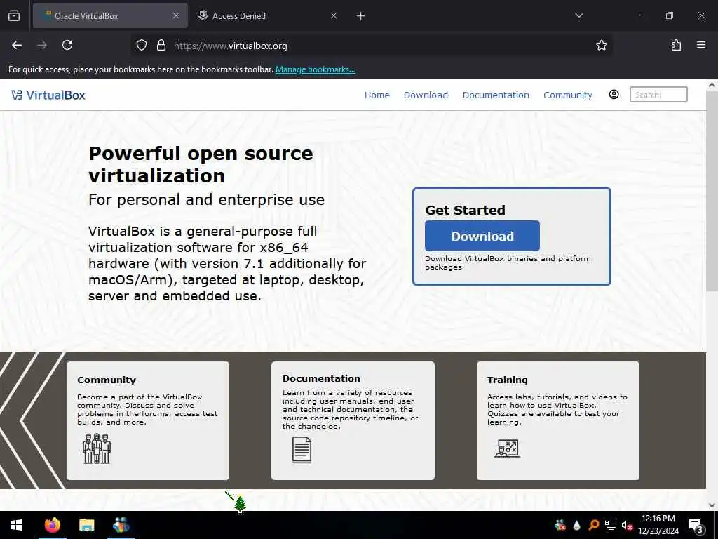The width and height of the screenshot is (718, 539).
Task: Open the Documentation nav link
Action: pyautogui.click(x=496, y=95)
